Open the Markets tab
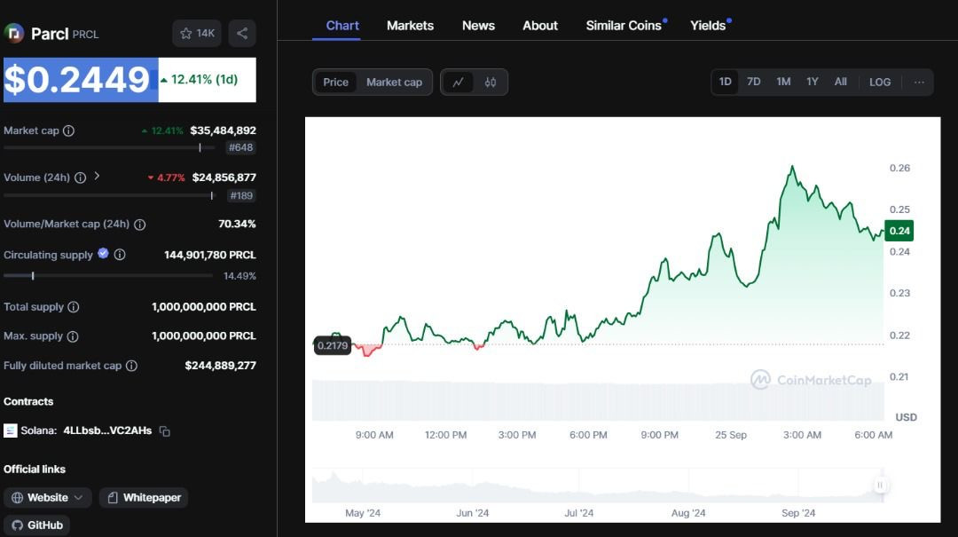Viewport: 958px width, 537px height. [410, 26]
